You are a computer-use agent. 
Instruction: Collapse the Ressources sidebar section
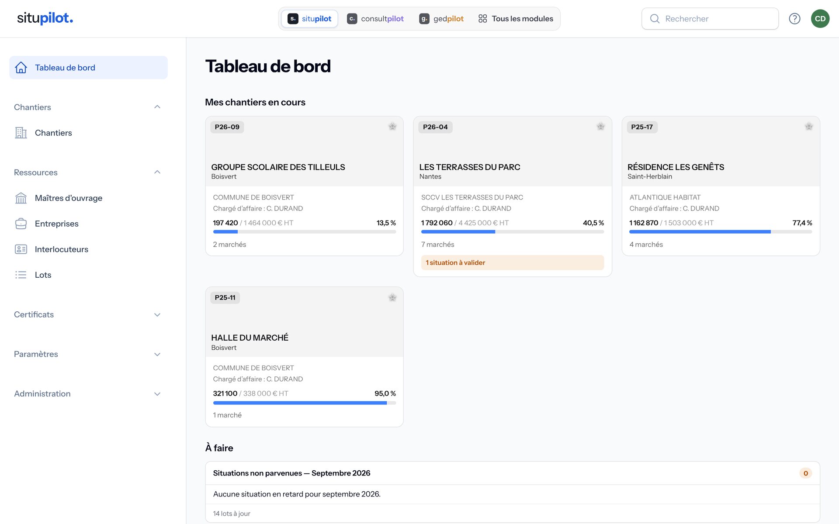click(157, 172)
